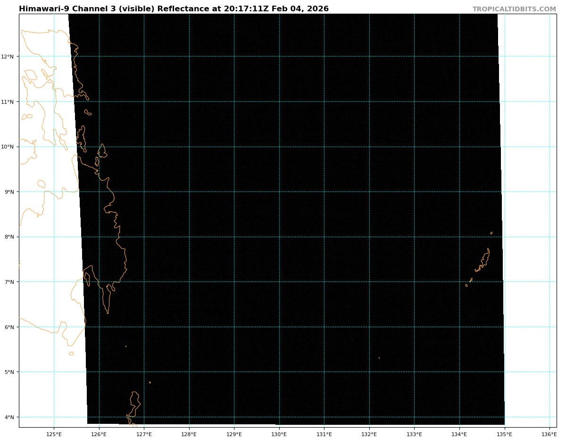Click the 125°E longitude axis label
Screen dimensions: 566x438
point(54,434)
